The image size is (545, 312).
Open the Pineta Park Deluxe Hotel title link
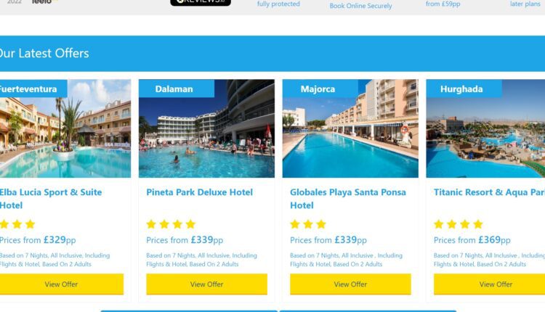[x=200, y=192]
